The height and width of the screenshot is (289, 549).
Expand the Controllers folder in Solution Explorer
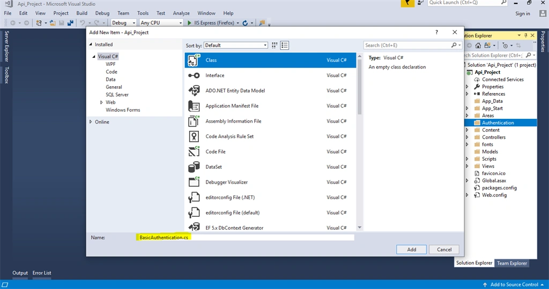pyautogui.click(x=467, y=138)
